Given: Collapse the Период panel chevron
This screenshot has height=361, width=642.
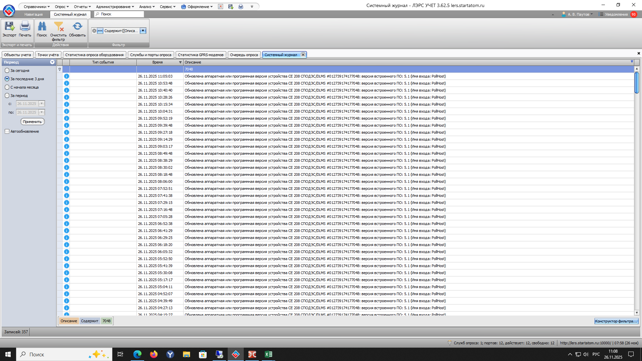Looking at the screenshot, I should [52, 62].
